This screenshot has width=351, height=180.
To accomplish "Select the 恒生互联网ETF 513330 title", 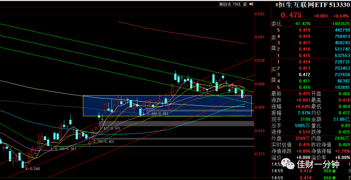I will coord(314,5).
